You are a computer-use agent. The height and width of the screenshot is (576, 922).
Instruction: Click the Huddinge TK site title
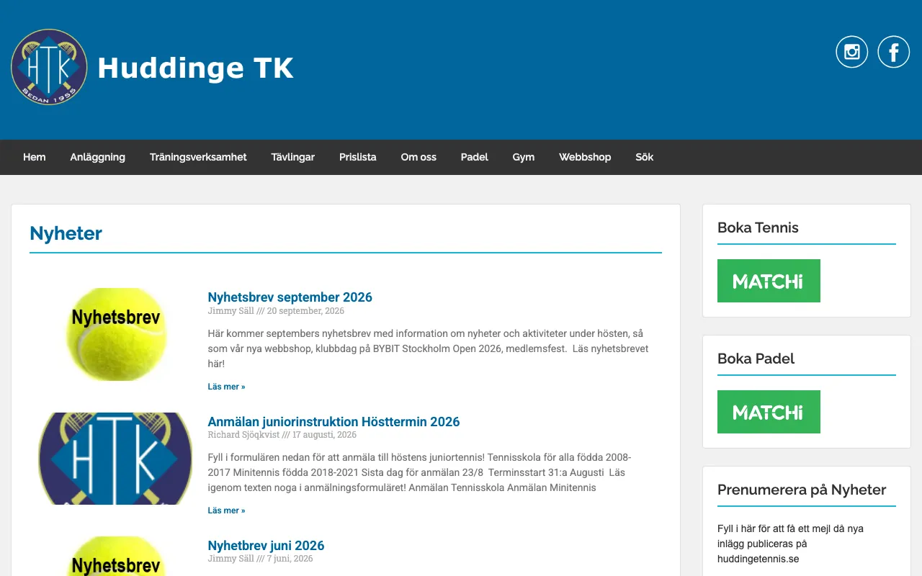[195, 68]
